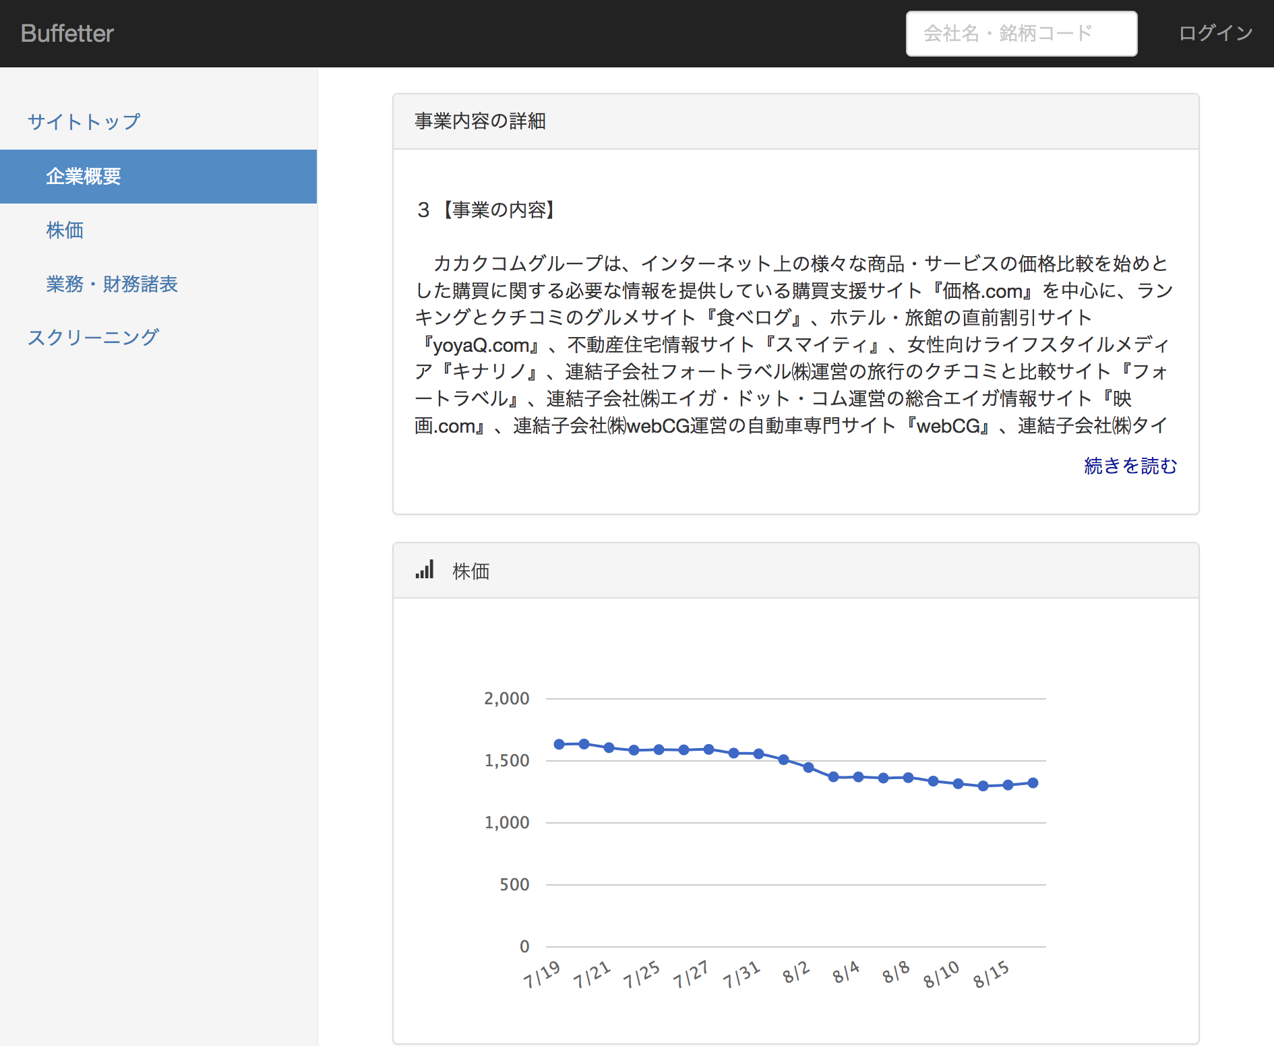The width and height of the screenshot is (1274, 1046).
Task: Click the 2,000 y-axis label
Action: click(x=507, y=698)
